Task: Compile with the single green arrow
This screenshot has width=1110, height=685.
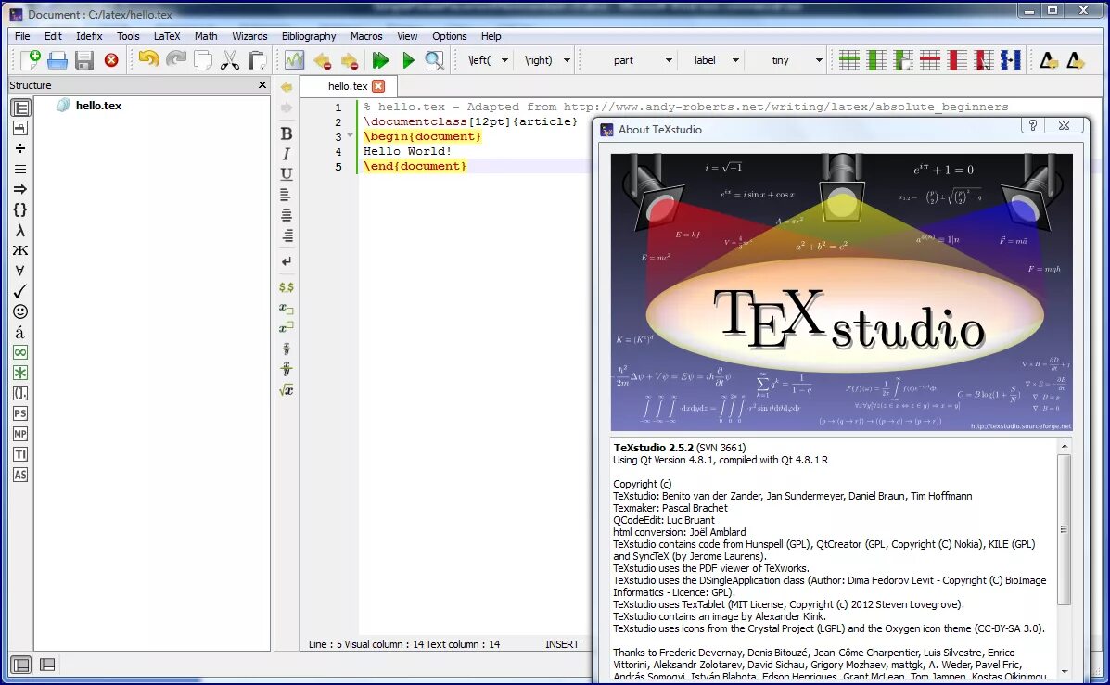Action: (408, 60)
